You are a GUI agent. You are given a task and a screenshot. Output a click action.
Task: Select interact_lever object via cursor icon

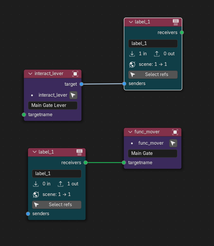[74, 95]
